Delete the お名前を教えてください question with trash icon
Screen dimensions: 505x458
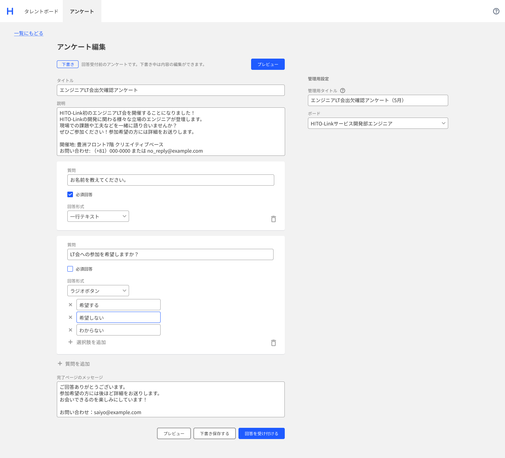274,219
